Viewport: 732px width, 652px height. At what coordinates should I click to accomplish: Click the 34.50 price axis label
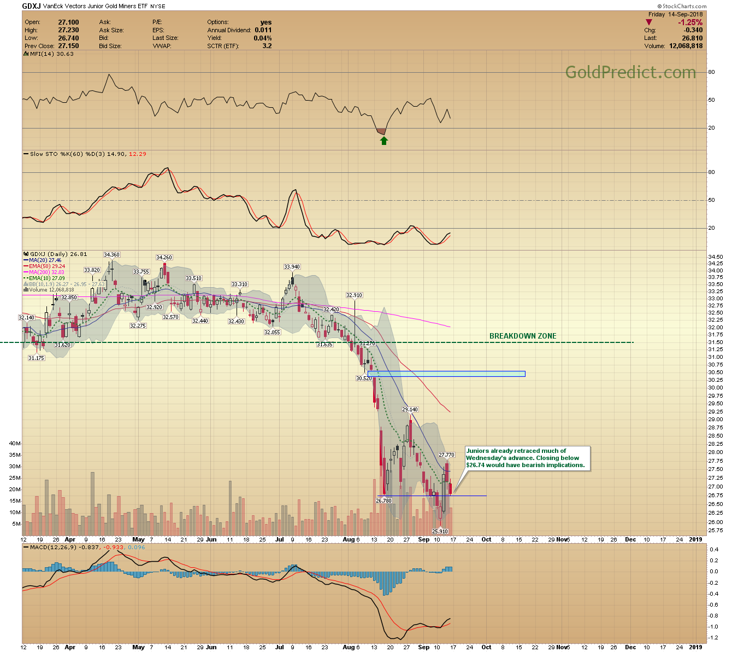pyautogui.click(x=715, y=257)
